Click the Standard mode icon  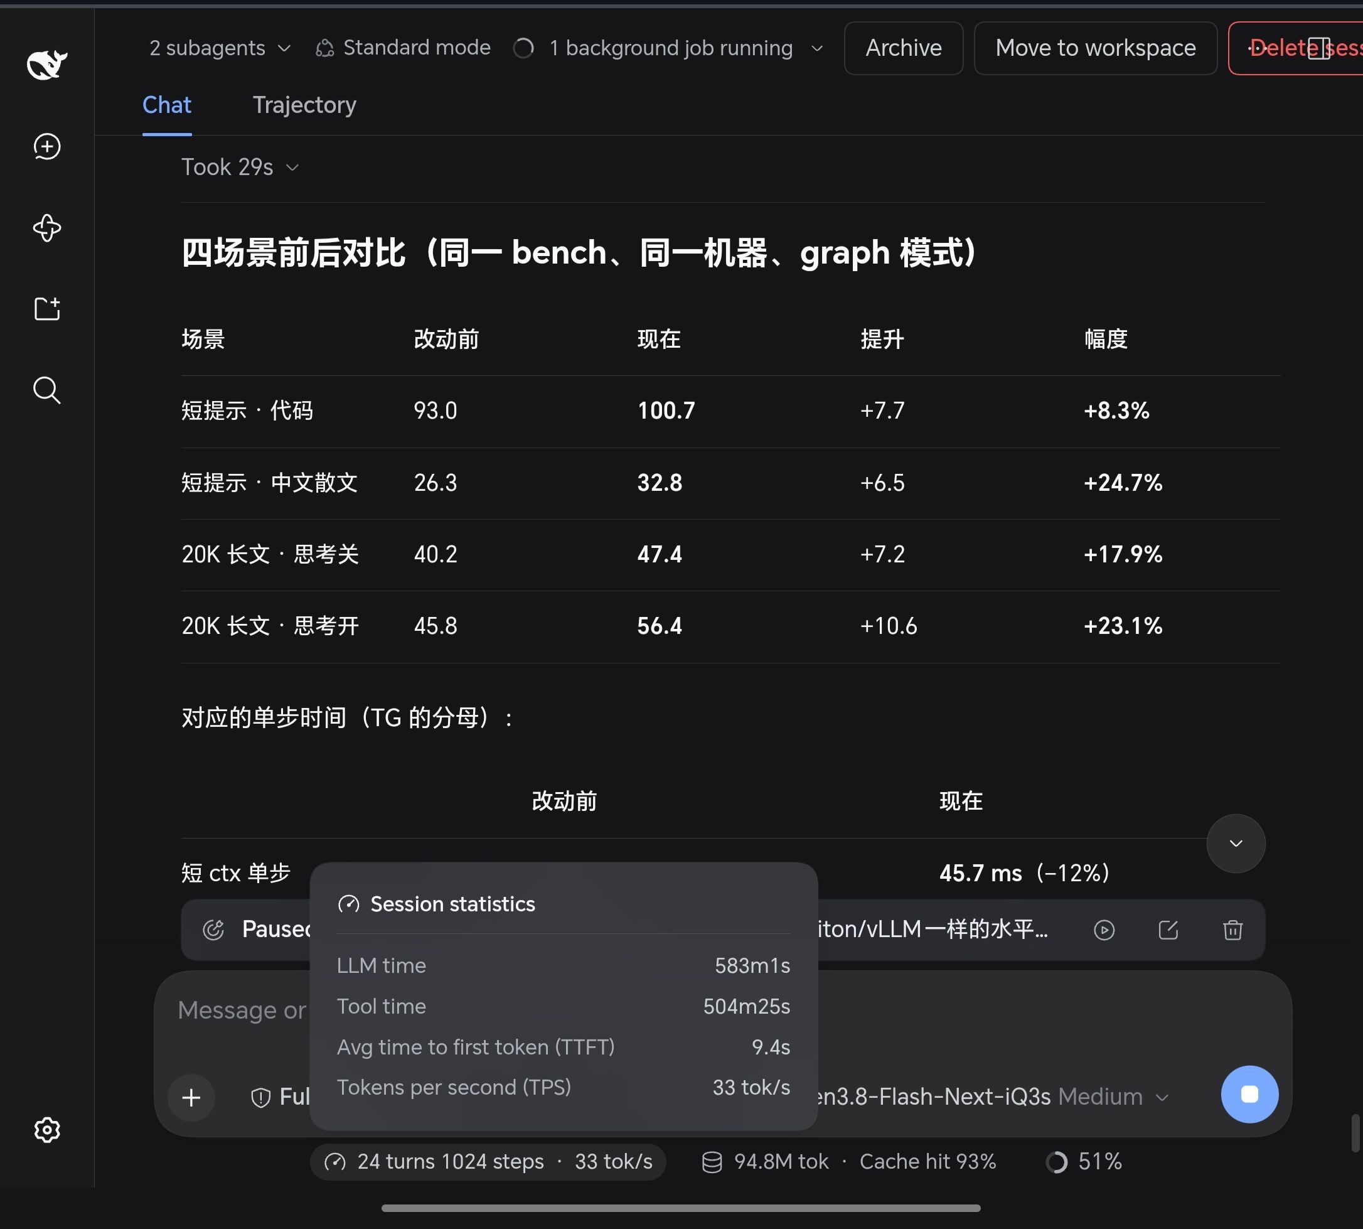(324, 48)
